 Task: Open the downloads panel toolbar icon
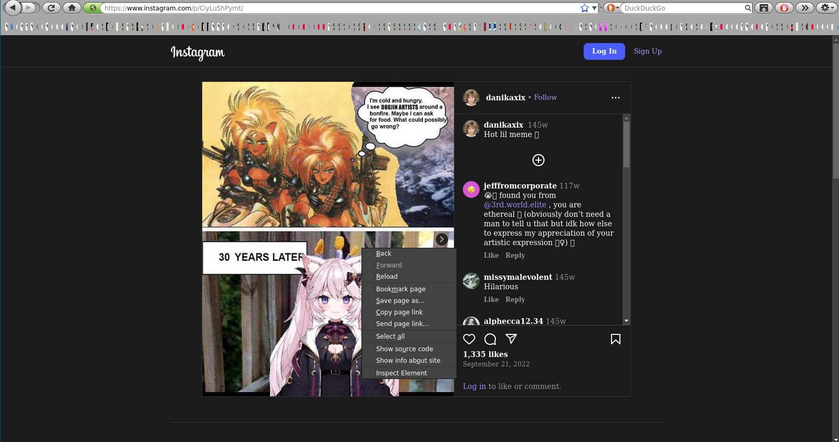(764, 8)
